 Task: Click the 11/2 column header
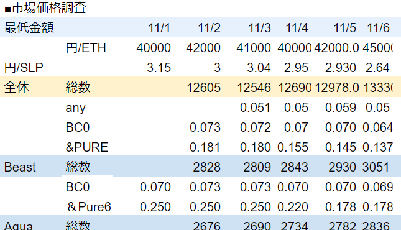[x=209, y=28]
